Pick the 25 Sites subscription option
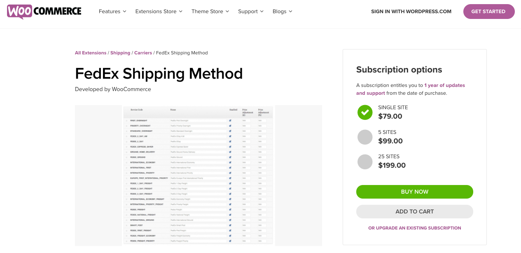This screenshot has height=253, width=521. tap(365, 162)
